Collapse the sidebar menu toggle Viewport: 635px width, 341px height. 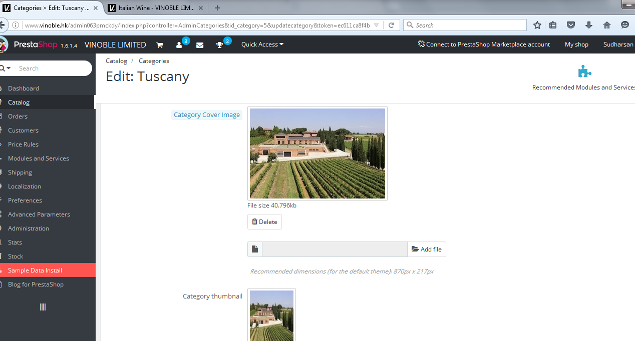[43, 307]
